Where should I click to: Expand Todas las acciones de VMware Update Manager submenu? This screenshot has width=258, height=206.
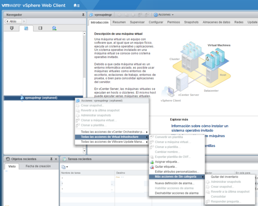pos(114,142)
